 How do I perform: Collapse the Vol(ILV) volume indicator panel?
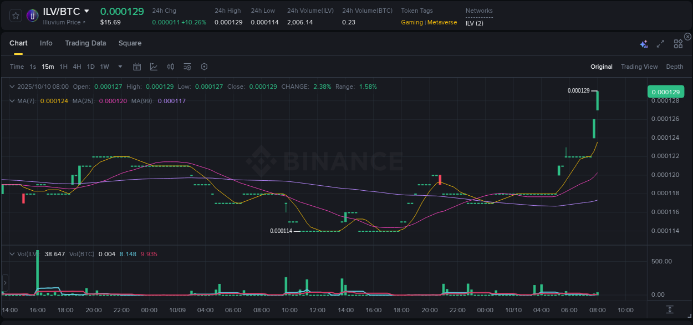tap(12, 254)
